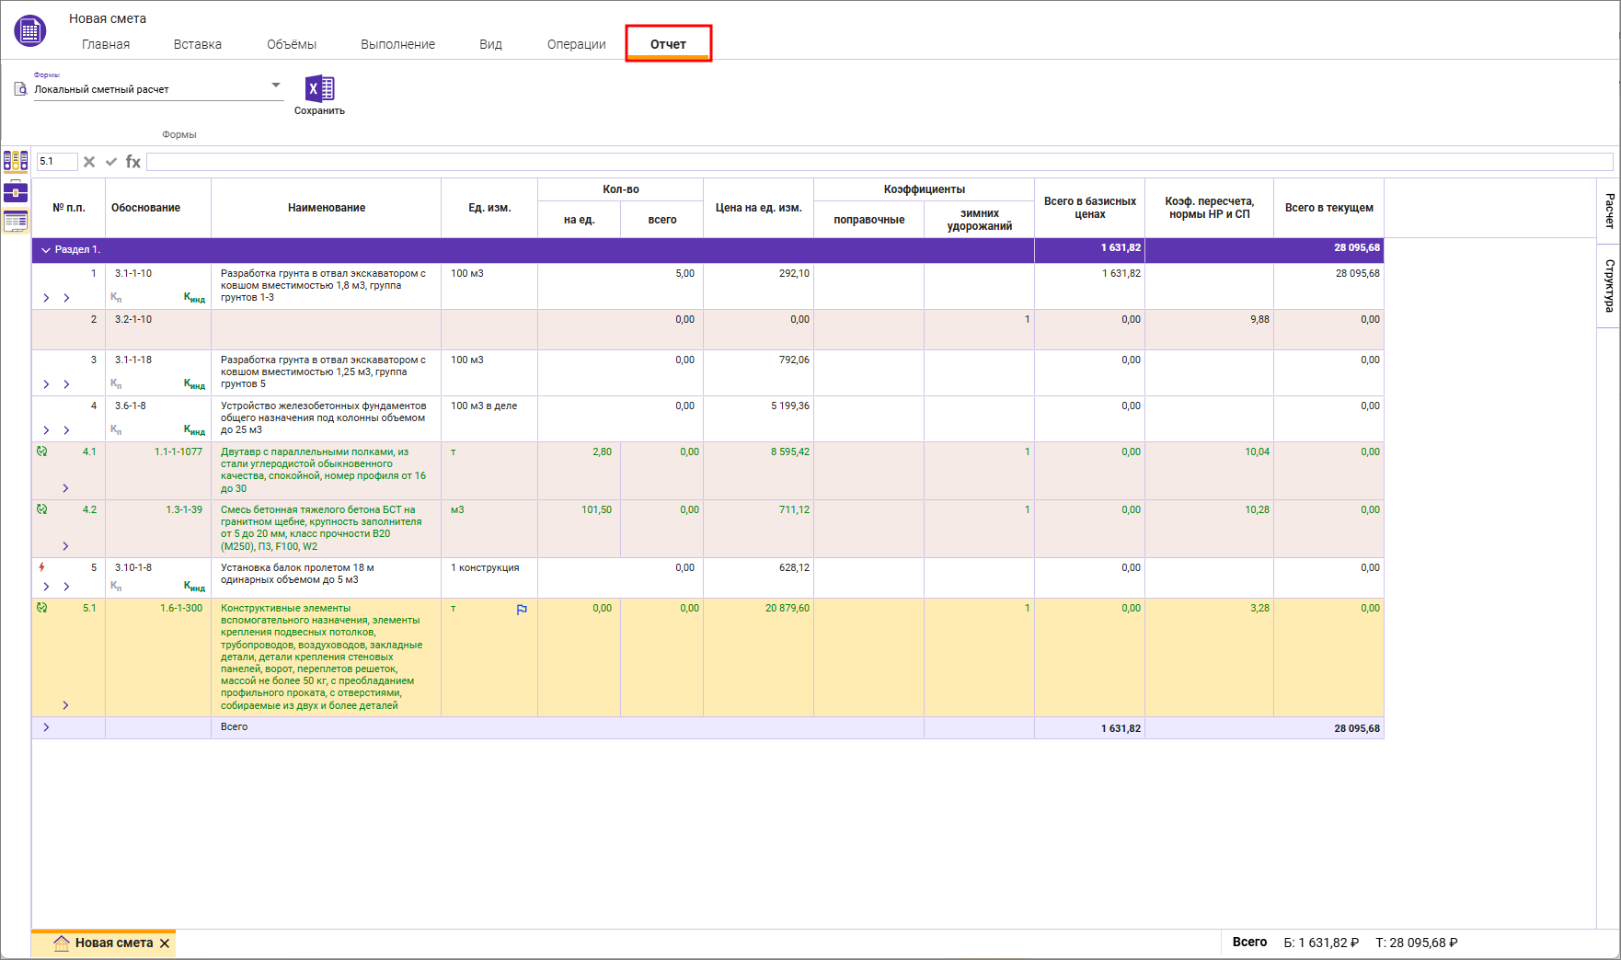Click green refresh icon in row 4.1
Screen dimensions: 1621x960
pyautogui.click(x=41, y=451)
